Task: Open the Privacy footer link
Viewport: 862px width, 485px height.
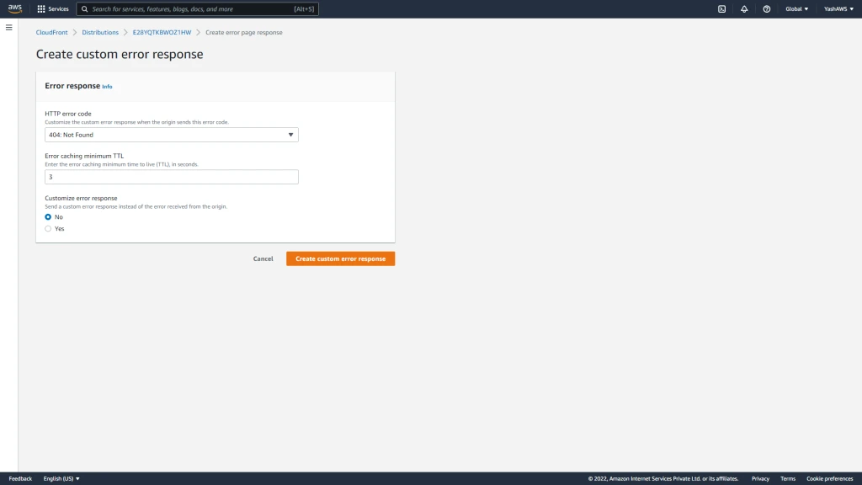Action: coord(760,479)
